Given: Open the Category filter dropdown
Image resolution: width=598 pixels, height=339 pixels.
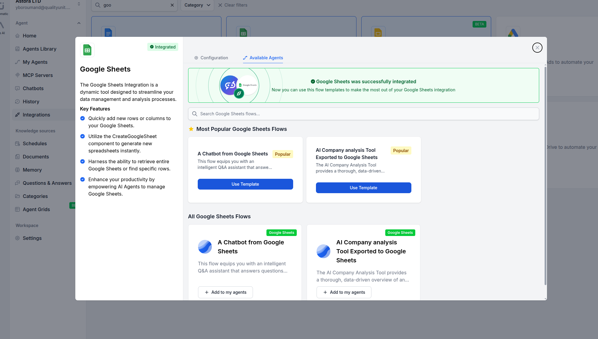Looking at the screenshot, I should tap(197, 5).
